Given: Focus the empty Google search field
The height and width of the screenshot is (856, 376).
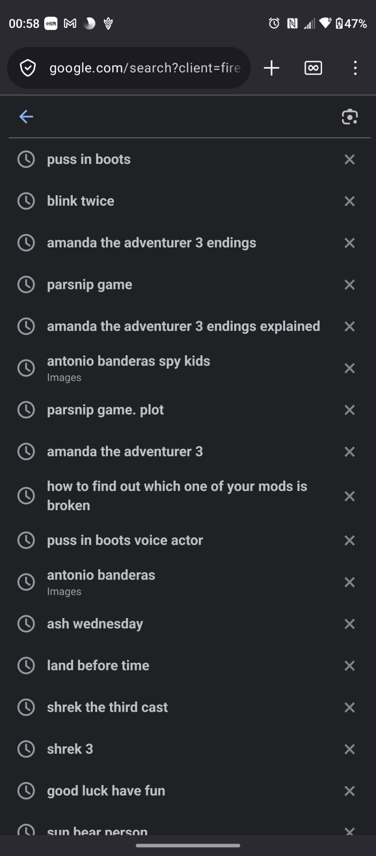Looking at the screenshot, I should point(184,116).
